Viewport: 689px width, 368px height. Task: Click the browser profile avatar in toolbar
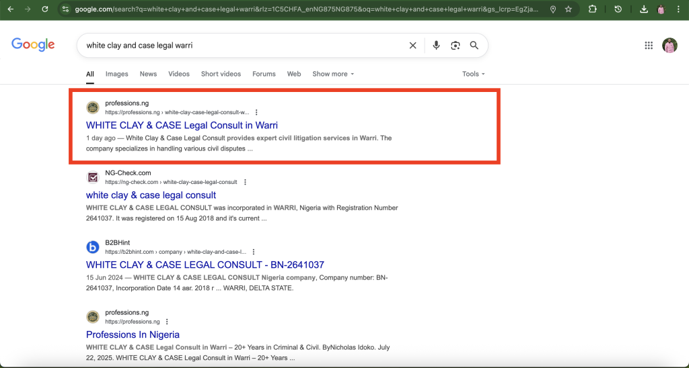tap(661, 9)
